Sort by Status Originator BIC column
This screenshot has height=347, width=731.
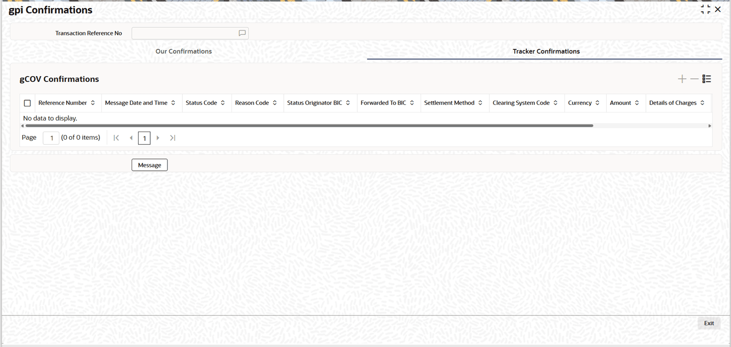pyautogui.click(x=348, y=103)
